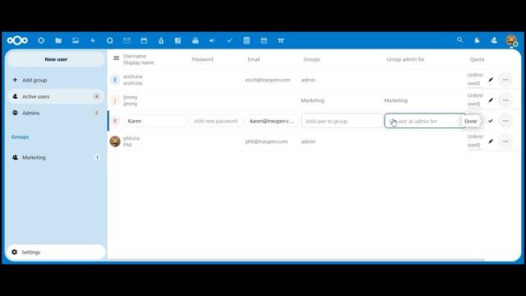526x296 pixels.
Task: Click the K avatar for Karen
Action: click(115, 121)
